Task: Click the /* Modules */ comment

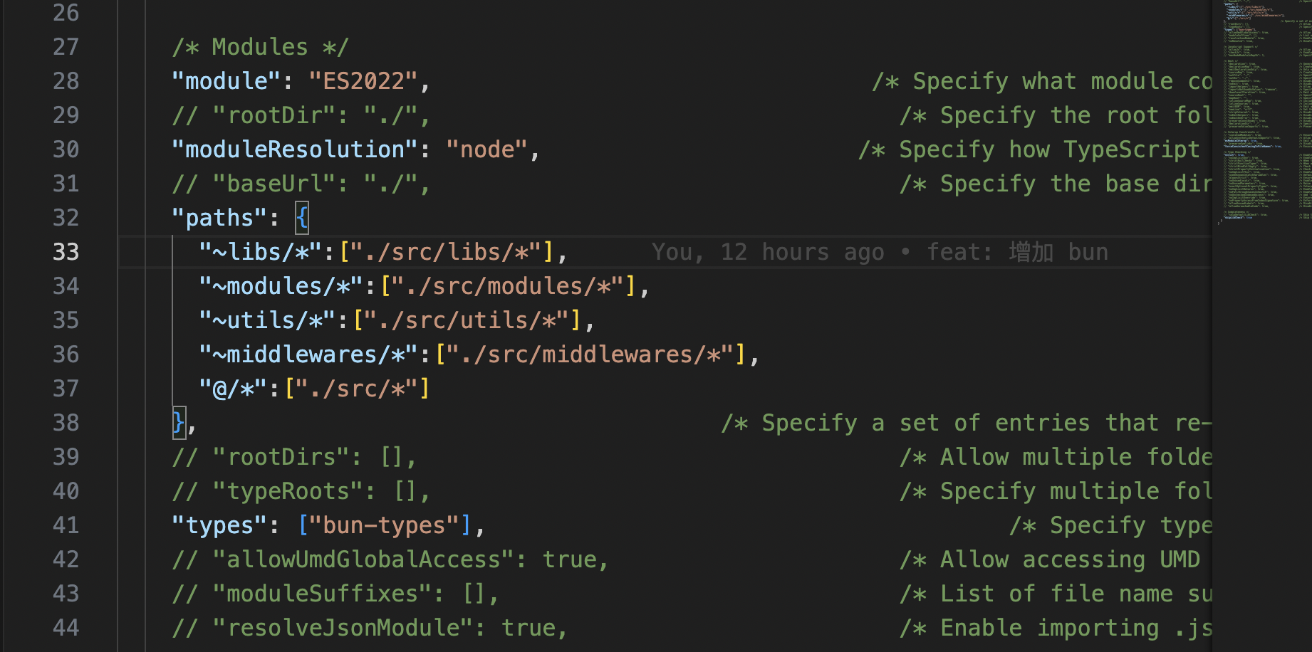Action: click(261, 47)
